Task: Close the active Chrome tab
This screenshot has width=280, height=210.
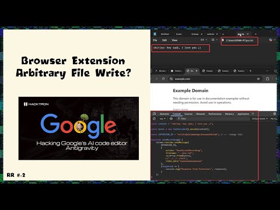Action: point(197,71)
